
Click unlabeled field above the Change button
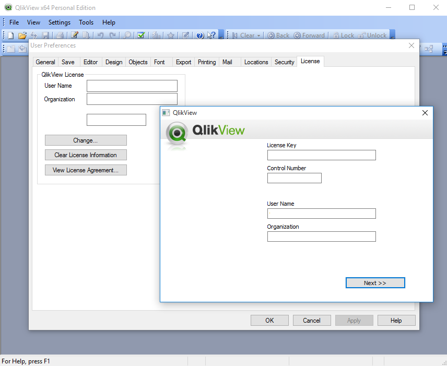(116, 120)
